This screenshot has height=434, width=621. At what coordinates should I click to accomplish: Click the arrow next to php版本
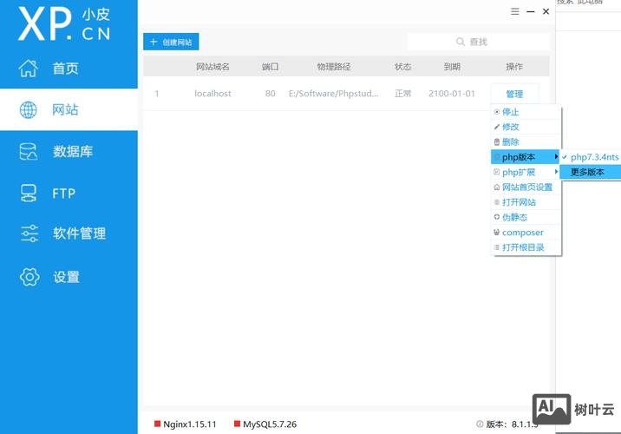[x=556, y=157]
